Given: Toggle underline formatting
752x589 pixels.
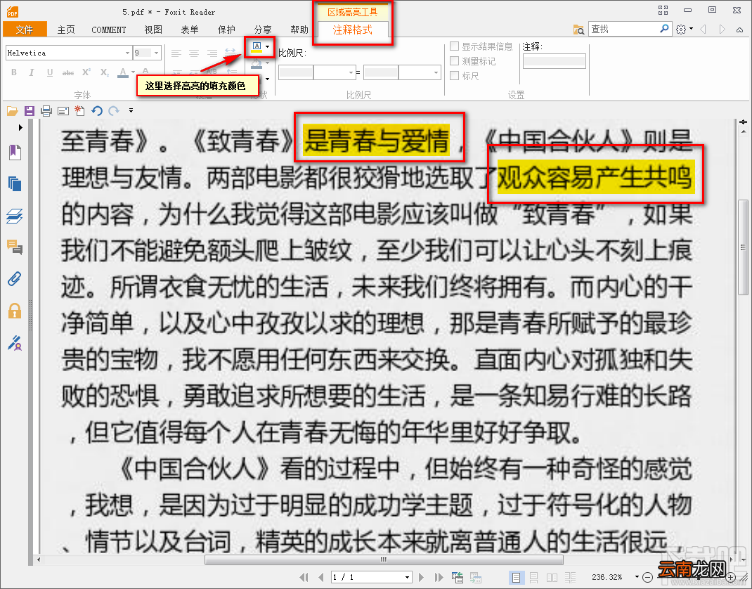Looking at the screenshot, I should pyautogui.click(x=49, y=72).
